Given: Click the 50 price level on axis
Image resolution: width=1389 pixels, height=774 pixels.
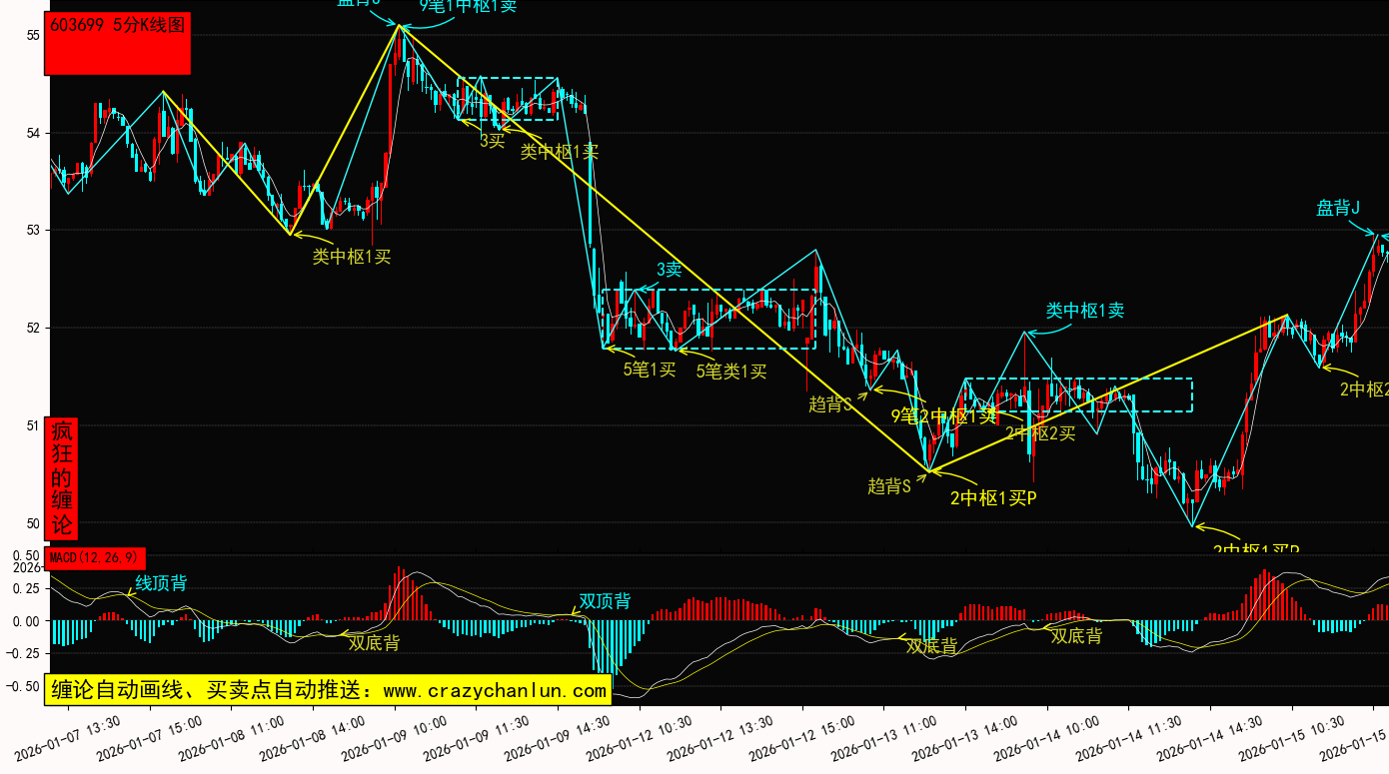Looking at the screenshot, I should click(32, 523).
